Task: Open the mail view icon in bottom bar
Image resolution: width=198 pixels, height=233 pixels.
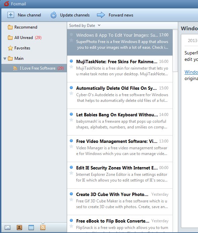Action: [x=7, y=228]
